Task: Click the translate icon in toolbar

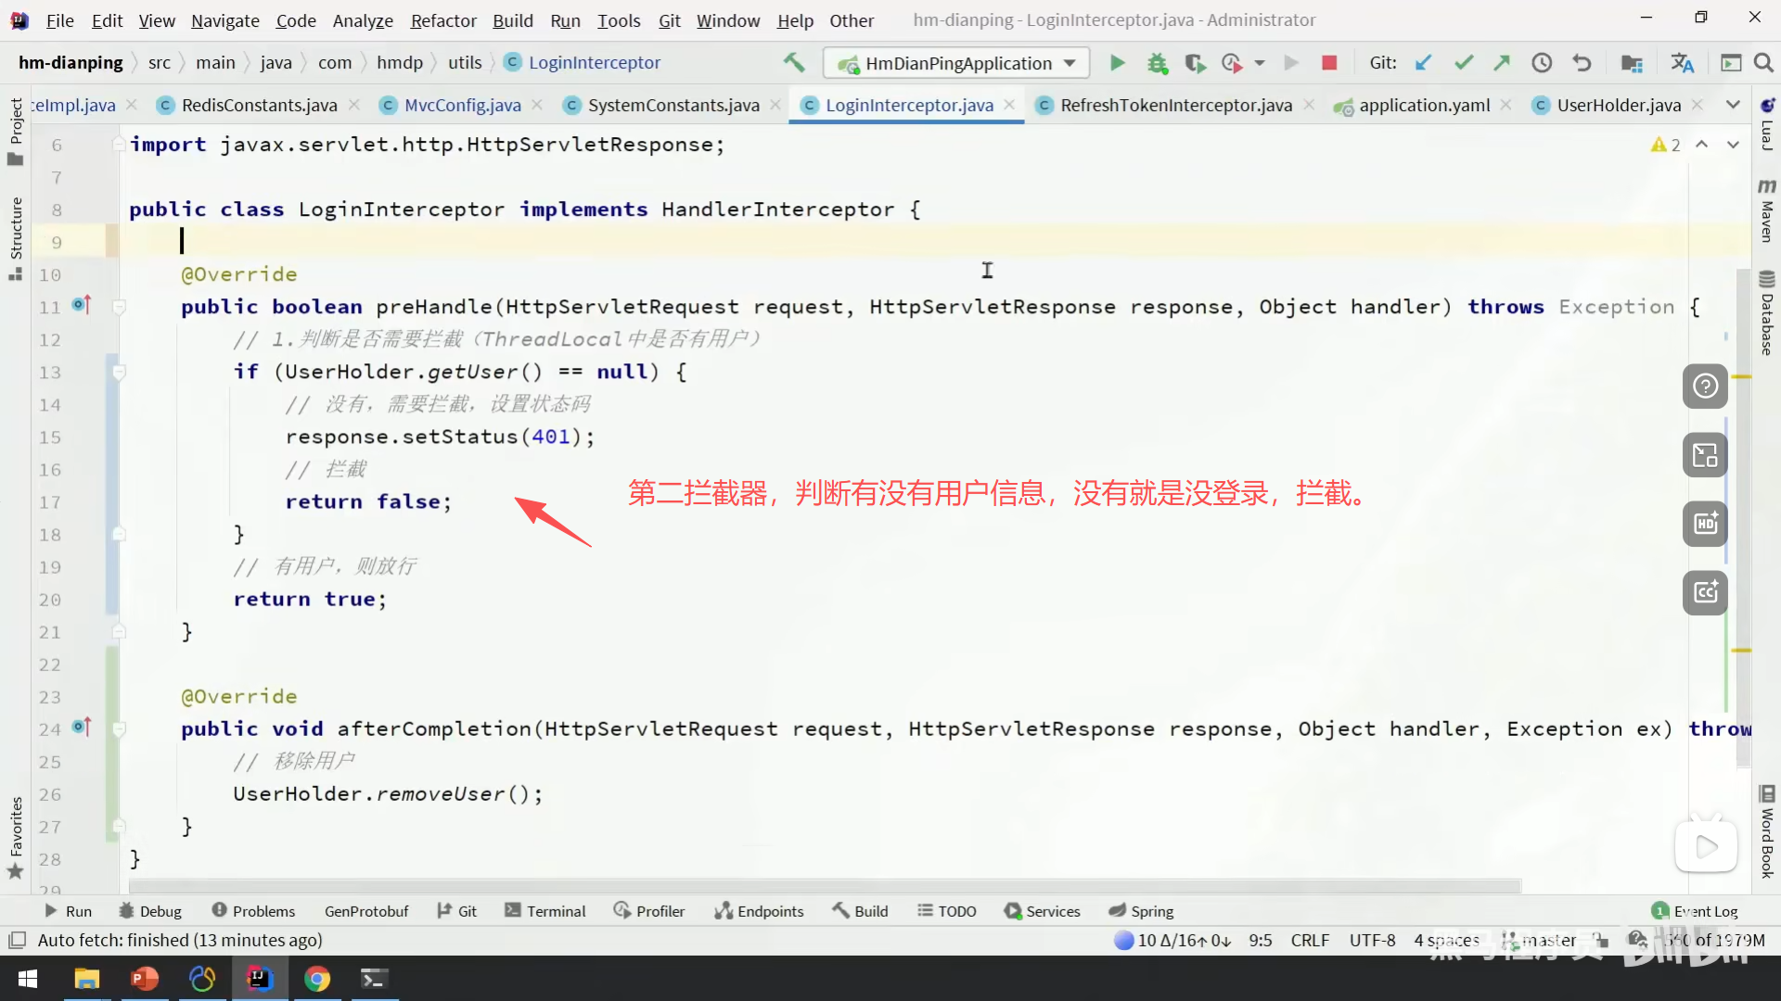Action: click(1682, 63)
